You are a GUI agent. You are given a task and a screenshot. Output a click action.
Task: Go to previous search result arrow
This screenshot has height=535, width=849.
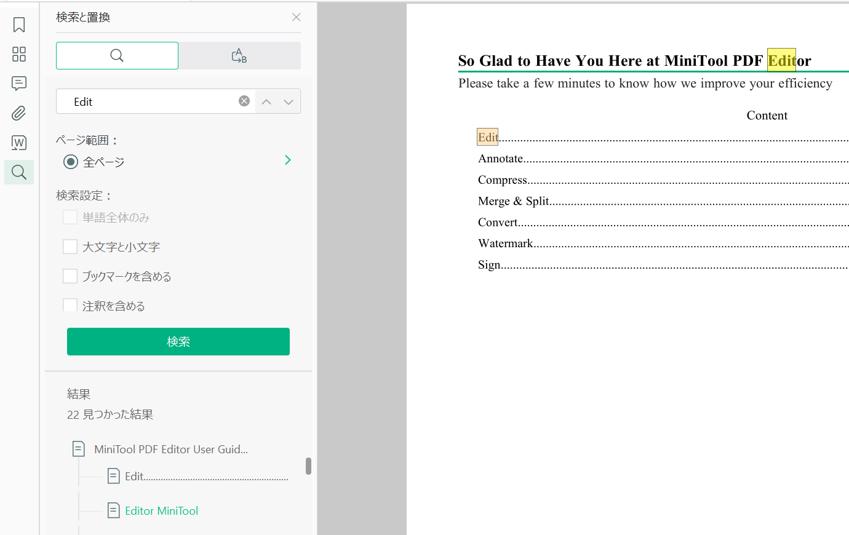pyautogui.click(x=266, y=101)
